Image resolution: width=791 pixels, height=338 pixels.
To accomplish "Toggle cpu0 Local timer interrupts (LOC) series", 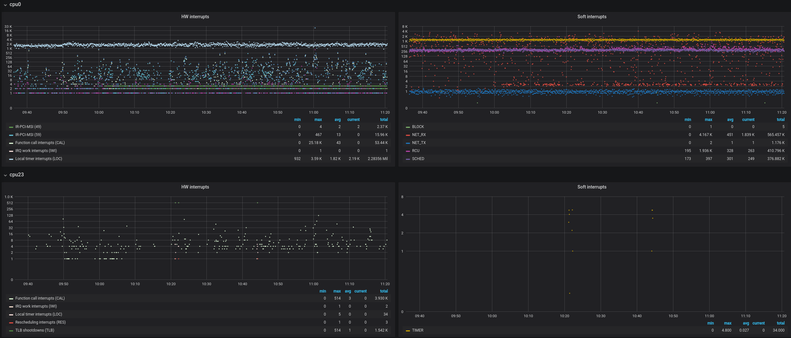I will point(39,159).
